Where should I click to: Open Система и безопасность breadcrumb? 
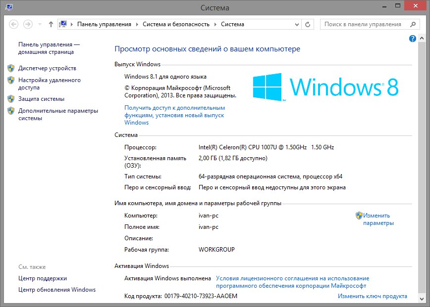pos(176,24)
